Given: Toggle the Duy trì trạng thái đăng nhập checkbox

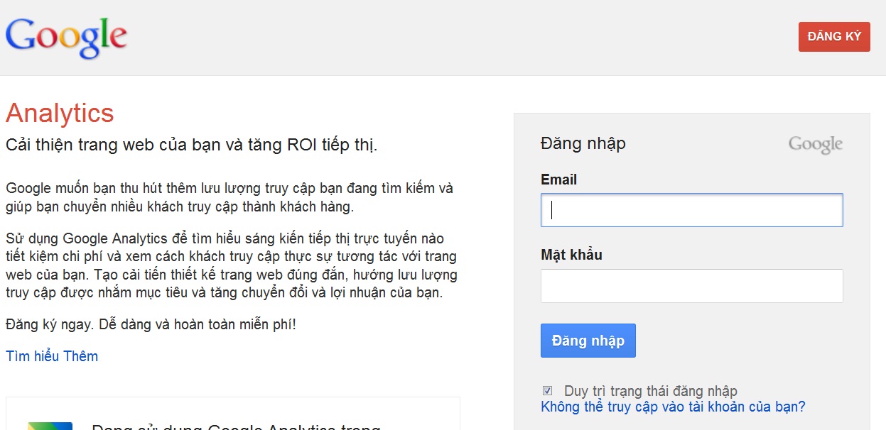Looking at the screenshot, I should click(x=547, y=390).
